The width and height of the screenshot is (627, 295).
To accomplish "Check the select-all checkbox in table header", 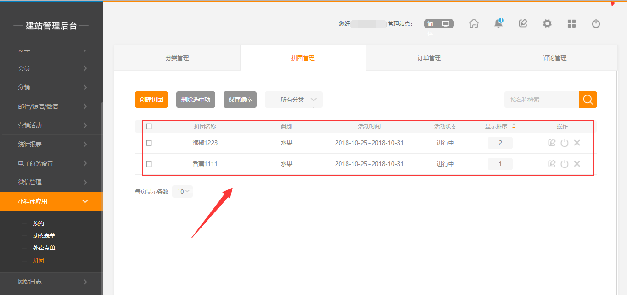I will [149, 127].
